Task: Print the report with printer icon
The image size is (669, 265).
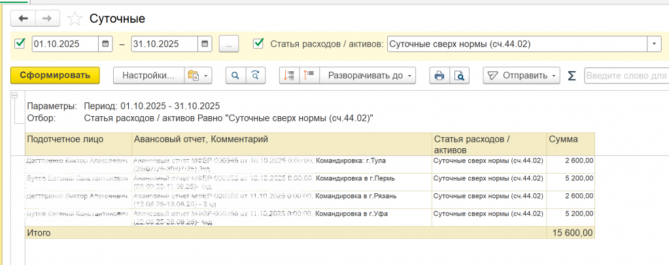Action: [x=439, y=75]
